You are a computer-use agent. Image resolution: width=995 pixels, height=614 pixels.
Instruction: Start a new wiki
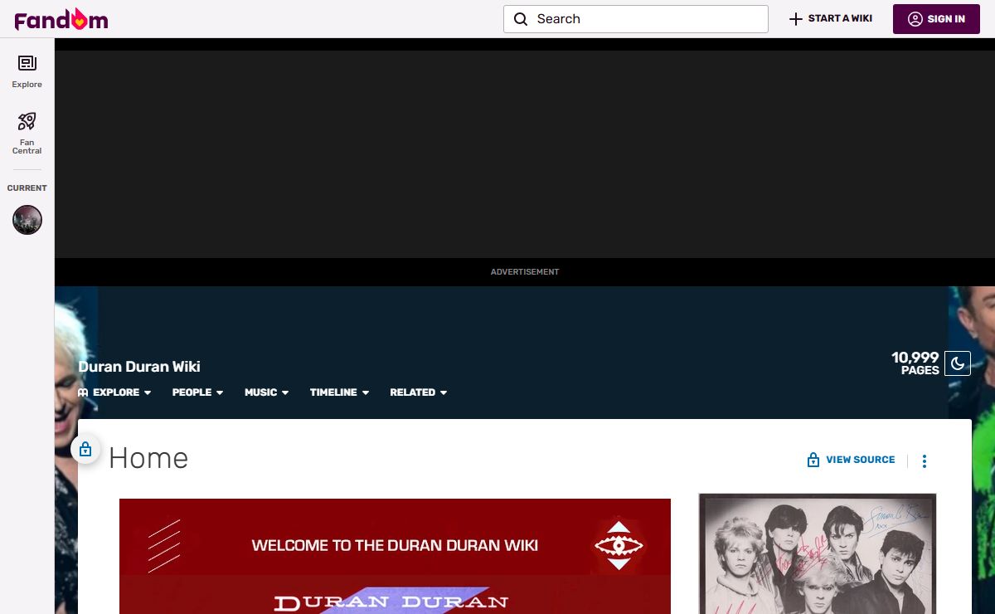coord(830,18)
